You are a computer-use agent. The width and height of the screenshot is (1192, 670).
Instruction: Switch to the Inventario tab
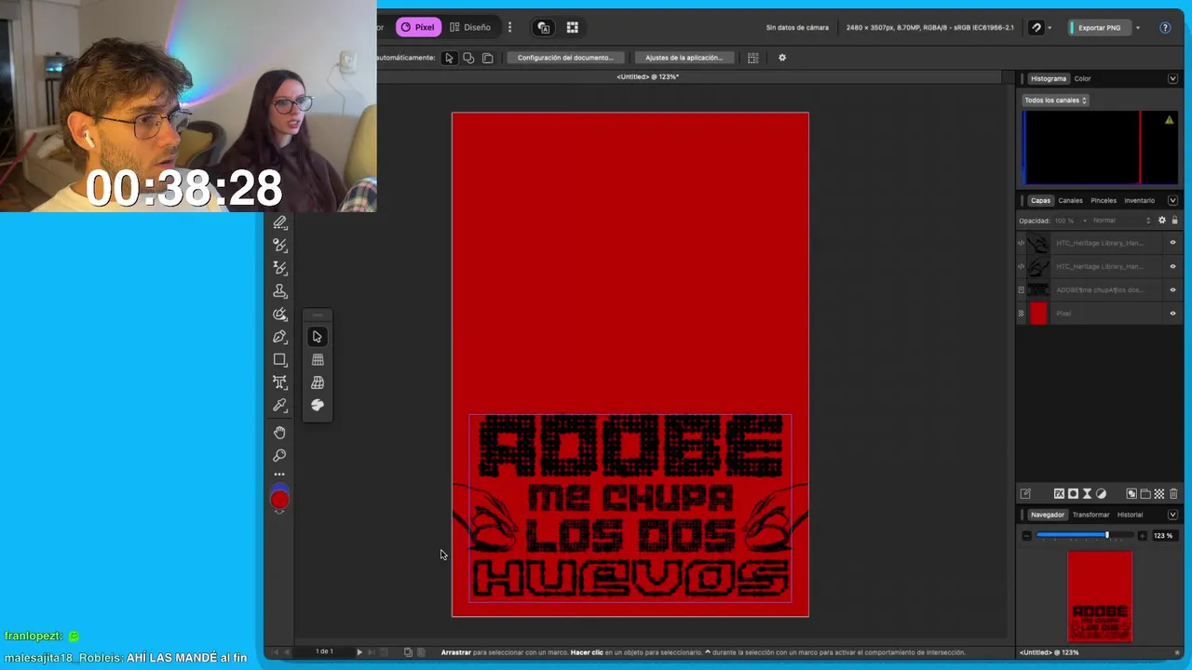[1139, 201]
